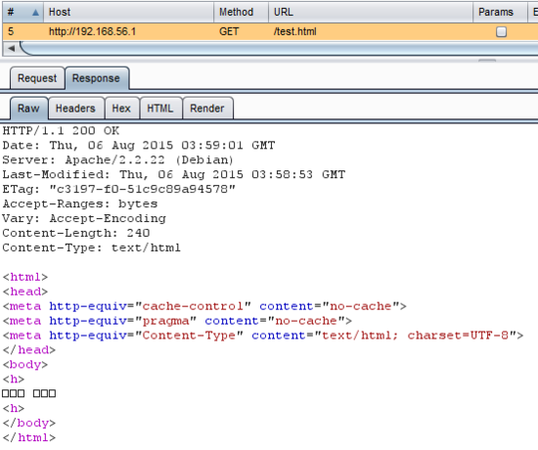Viewport: 538px width, 450px height.
Task: Click the sort arrow in # column
Action: [x=35, y=13]
